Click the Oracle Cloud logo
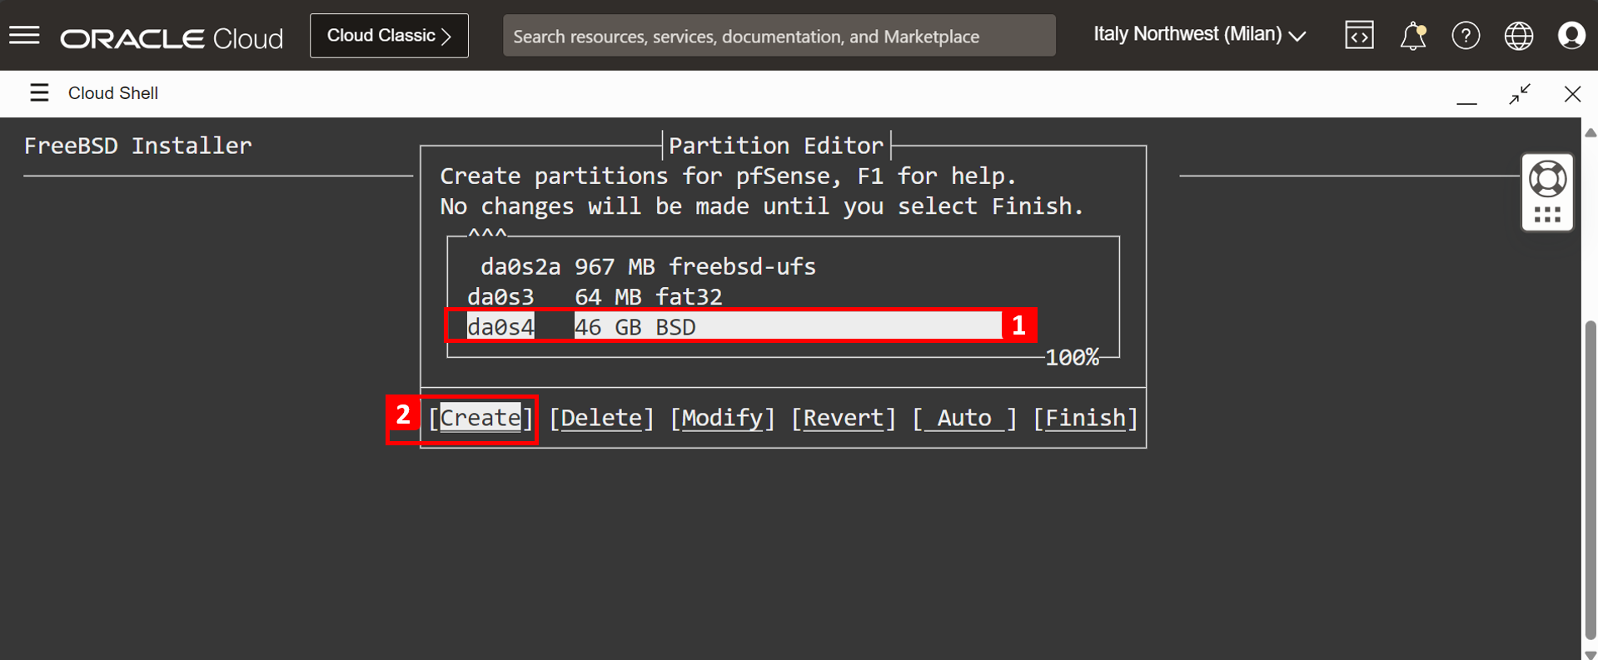 [172, 37]
